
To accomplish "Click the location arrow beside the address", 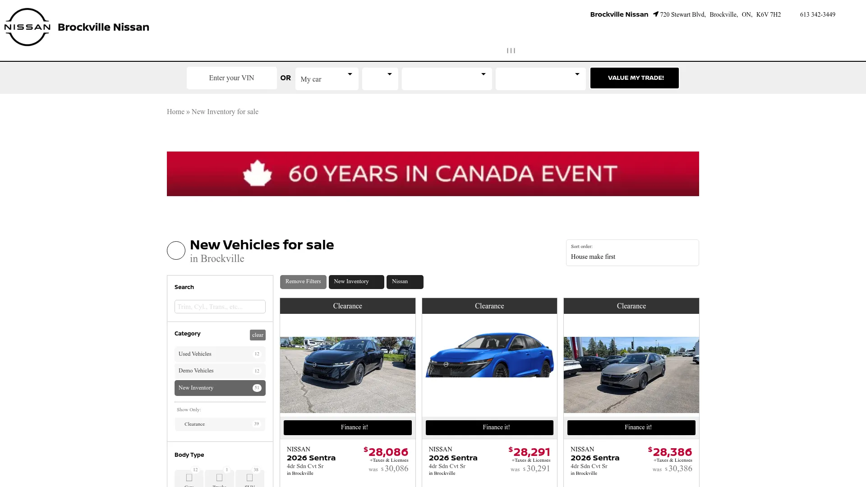I will [x=655, y=14].
